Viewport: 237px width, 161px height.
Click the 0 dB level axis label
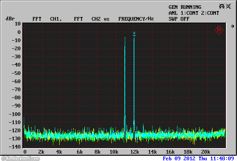(x=18, y=32)
